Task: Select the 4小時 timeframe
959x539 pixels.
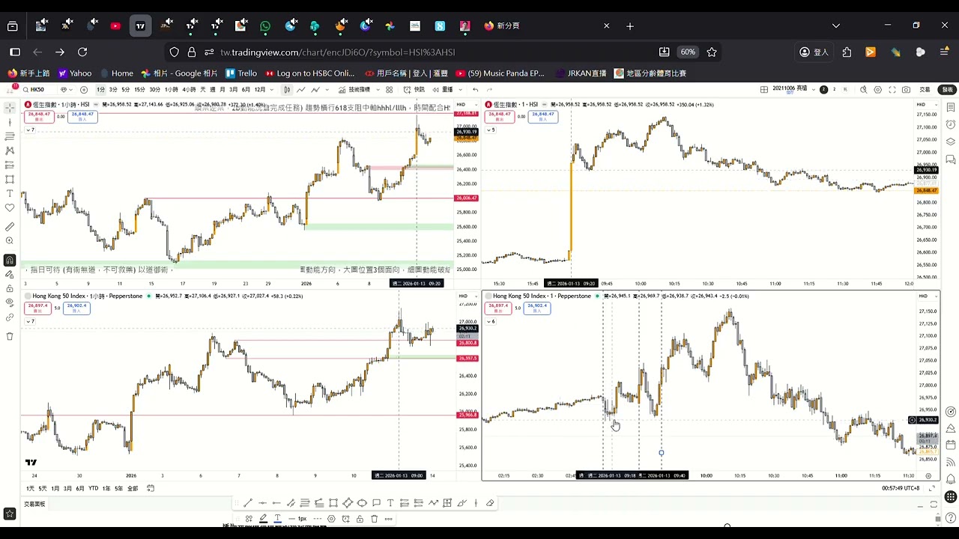Action: click(x=189, y=89)
